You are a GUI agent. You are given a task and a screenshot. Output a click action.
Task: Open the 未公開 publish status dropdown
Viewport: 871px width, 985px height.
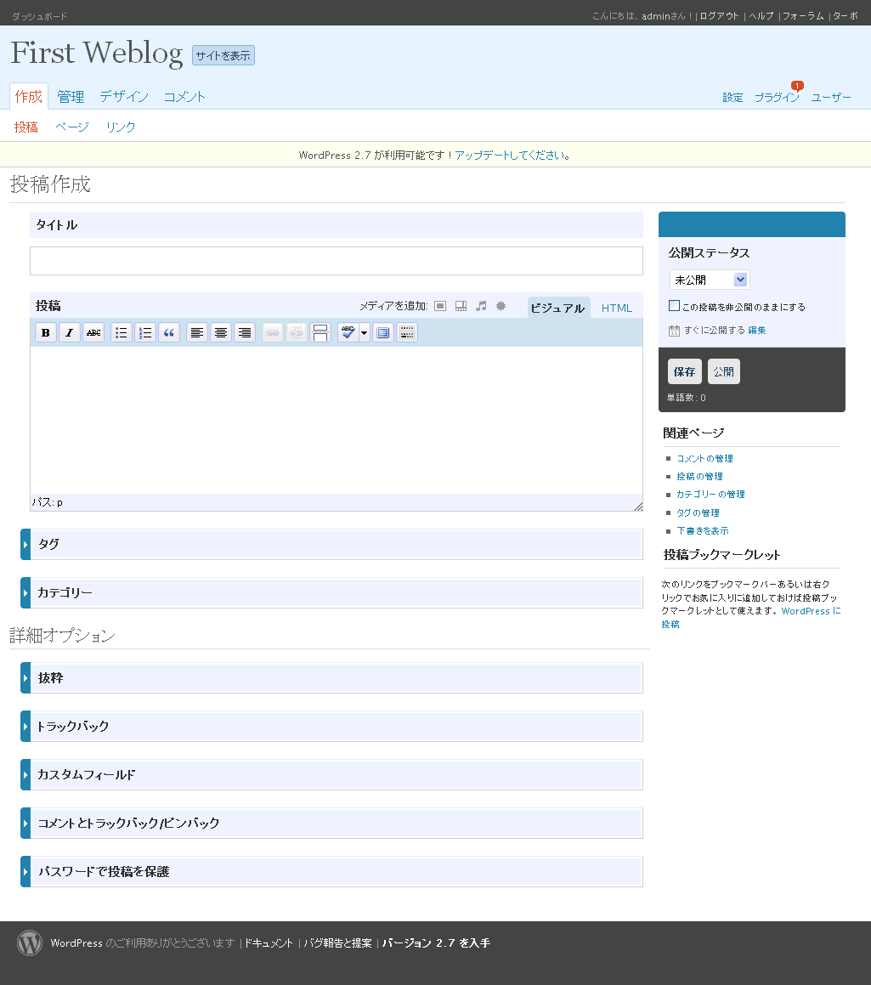point(710,280)
